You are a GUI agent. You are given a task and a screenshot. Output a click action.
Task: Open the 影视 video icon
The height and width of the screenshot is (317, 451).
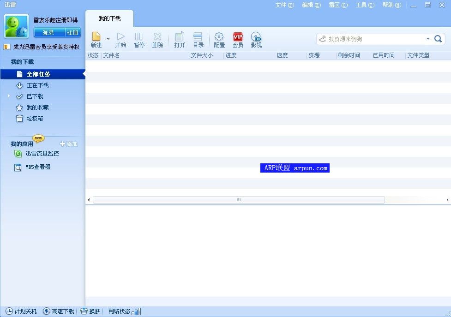[x=256, y=37]
